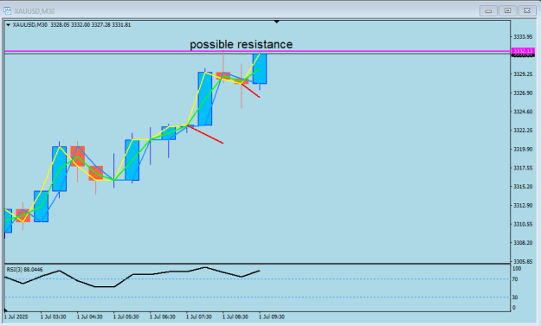The height and width of the screenshot is (326, 541).
Task: Click the chart window icon in title bar
Action: click(x=7, y=10)
